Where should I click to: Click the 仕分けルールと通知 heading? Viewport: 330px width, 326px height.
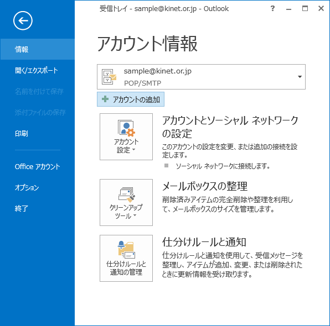click(x=204, y=242)
